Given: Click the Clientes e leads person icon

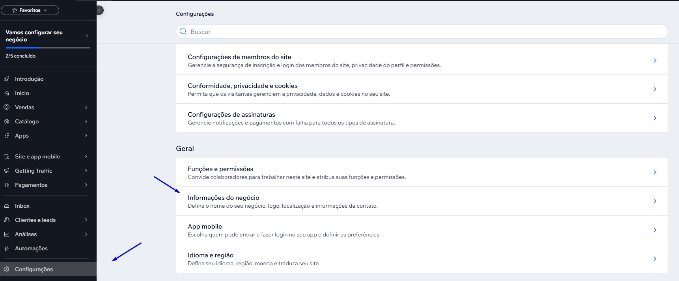Looking at the screenshot, I should click(7, 220).
